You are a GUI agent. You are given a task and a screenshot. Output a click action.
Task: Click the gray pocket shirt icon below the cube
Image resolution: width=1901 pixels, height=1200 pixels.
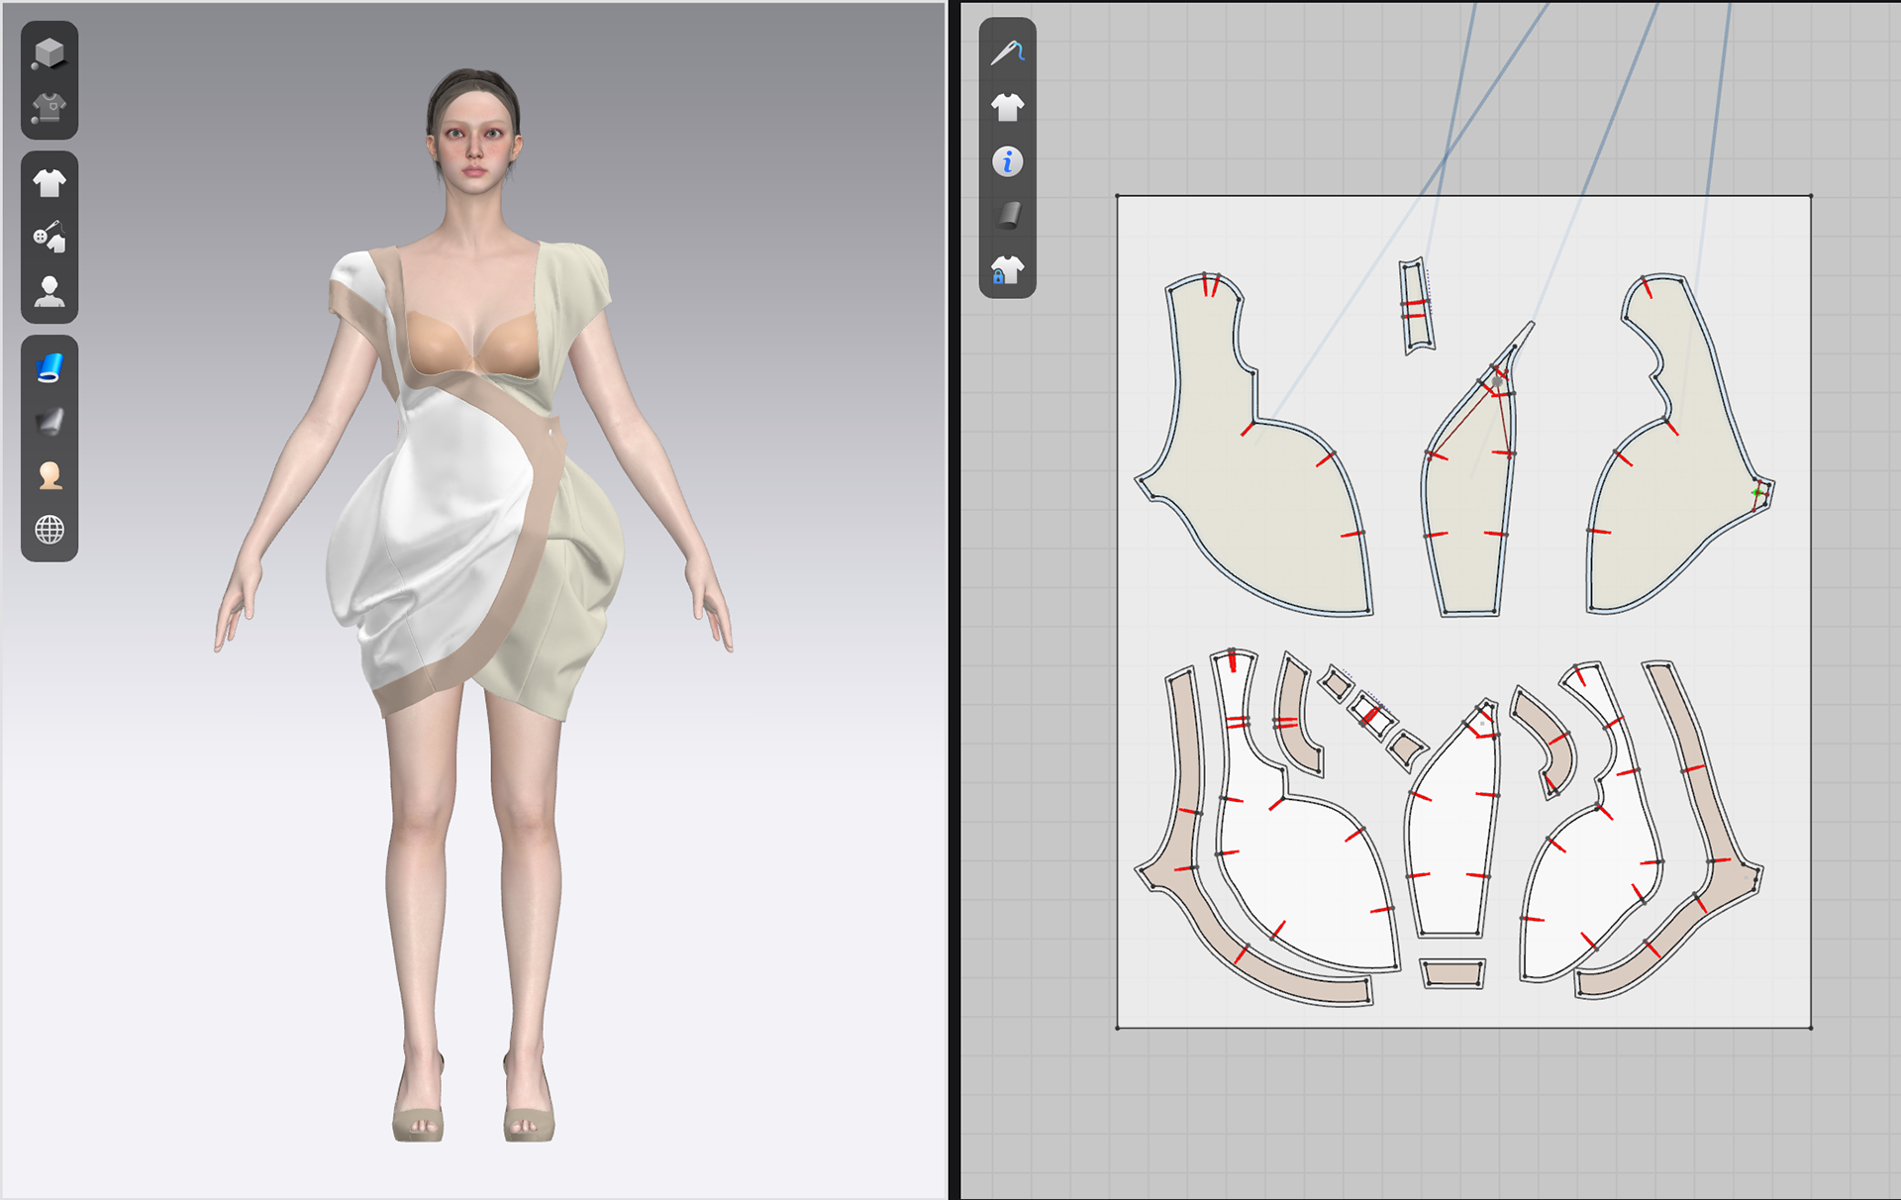pos(49,107)
